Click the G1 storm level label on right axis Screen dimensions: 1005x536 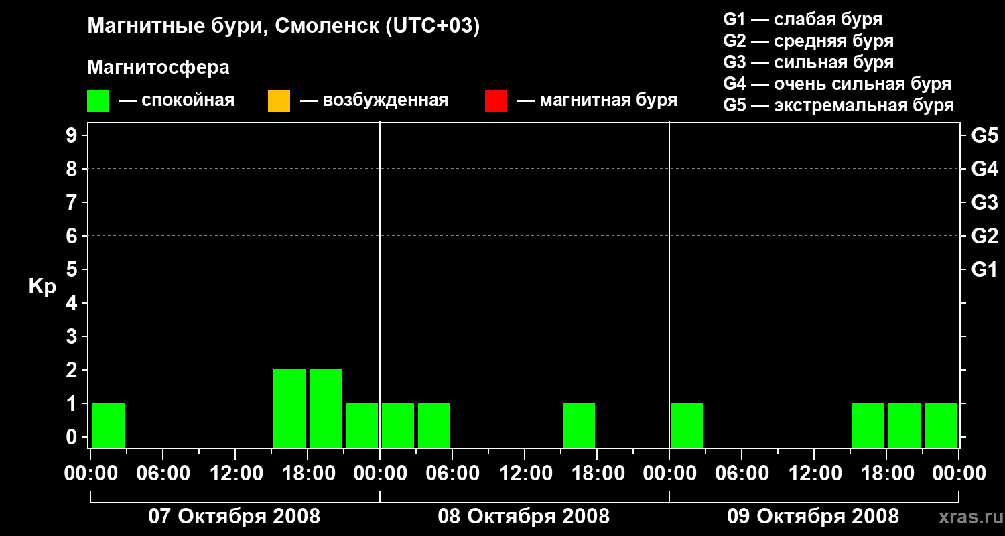pyautogui.click(x=984, y=270)
